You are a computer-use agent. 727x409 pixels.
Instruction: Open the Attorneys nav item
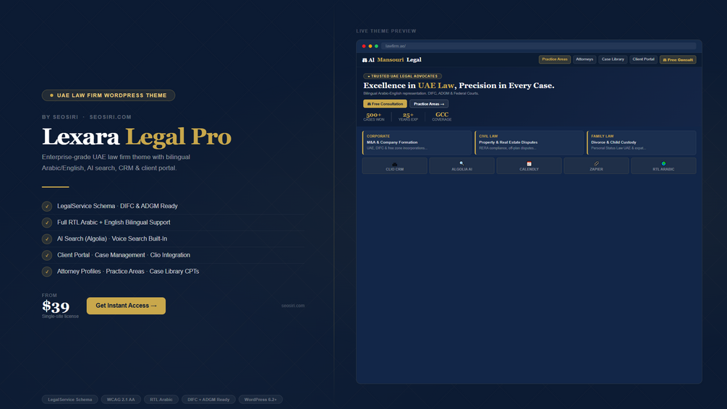(584, 59)
